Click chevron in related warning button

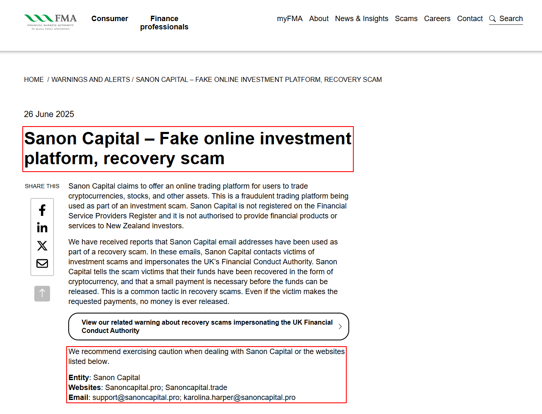click(340, 327)
